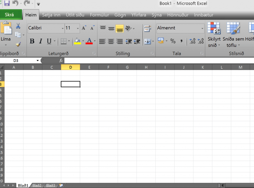Click the Save icon in quick access toolbar
Image resolution: width=254 pixels, height=188 pixels.
pos(7,3)
